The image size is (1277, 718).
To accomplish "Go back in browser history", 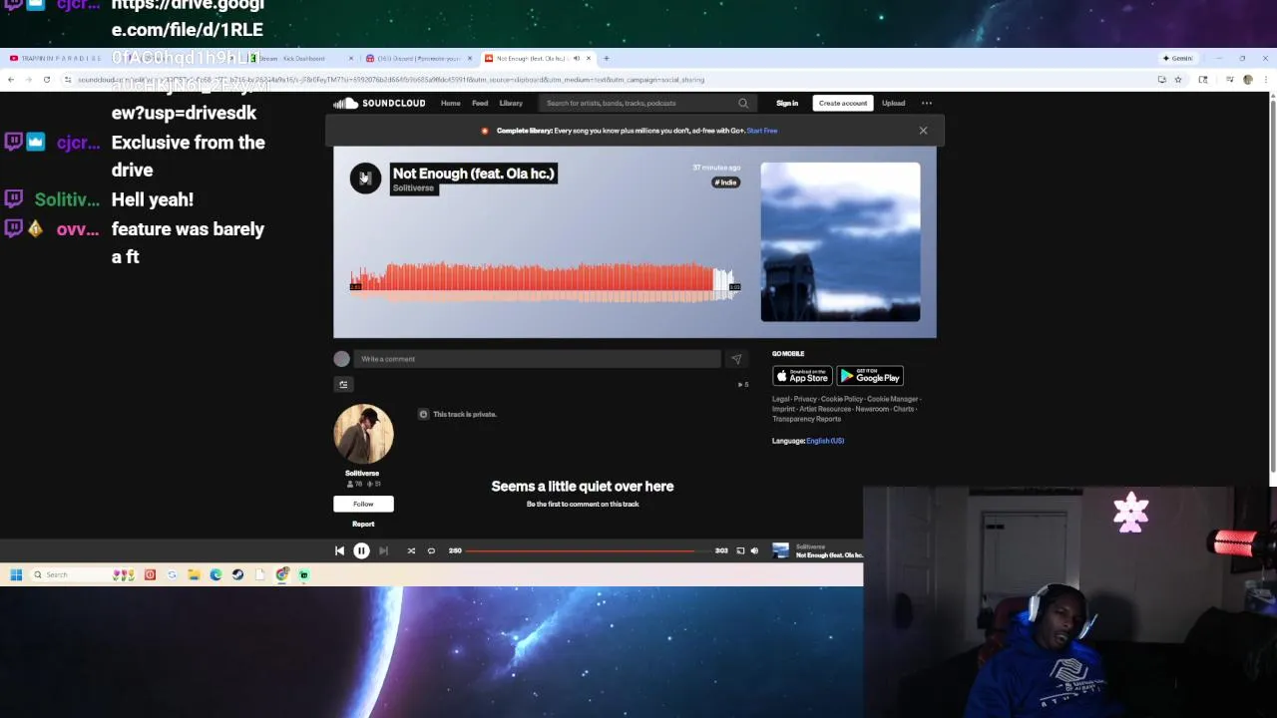I will (x=10, y=80).
